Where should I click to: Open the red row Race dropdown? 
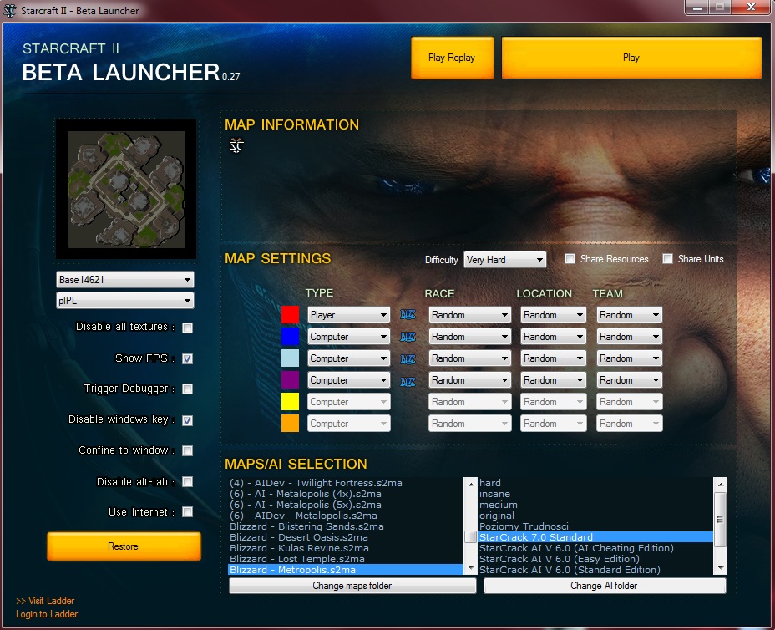tap(469, 314)
